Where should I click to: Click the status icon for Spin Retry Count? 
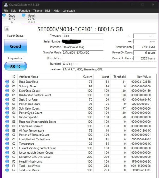pos(7,108)
